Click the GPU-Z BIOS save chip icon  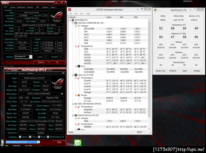point(62,94)
